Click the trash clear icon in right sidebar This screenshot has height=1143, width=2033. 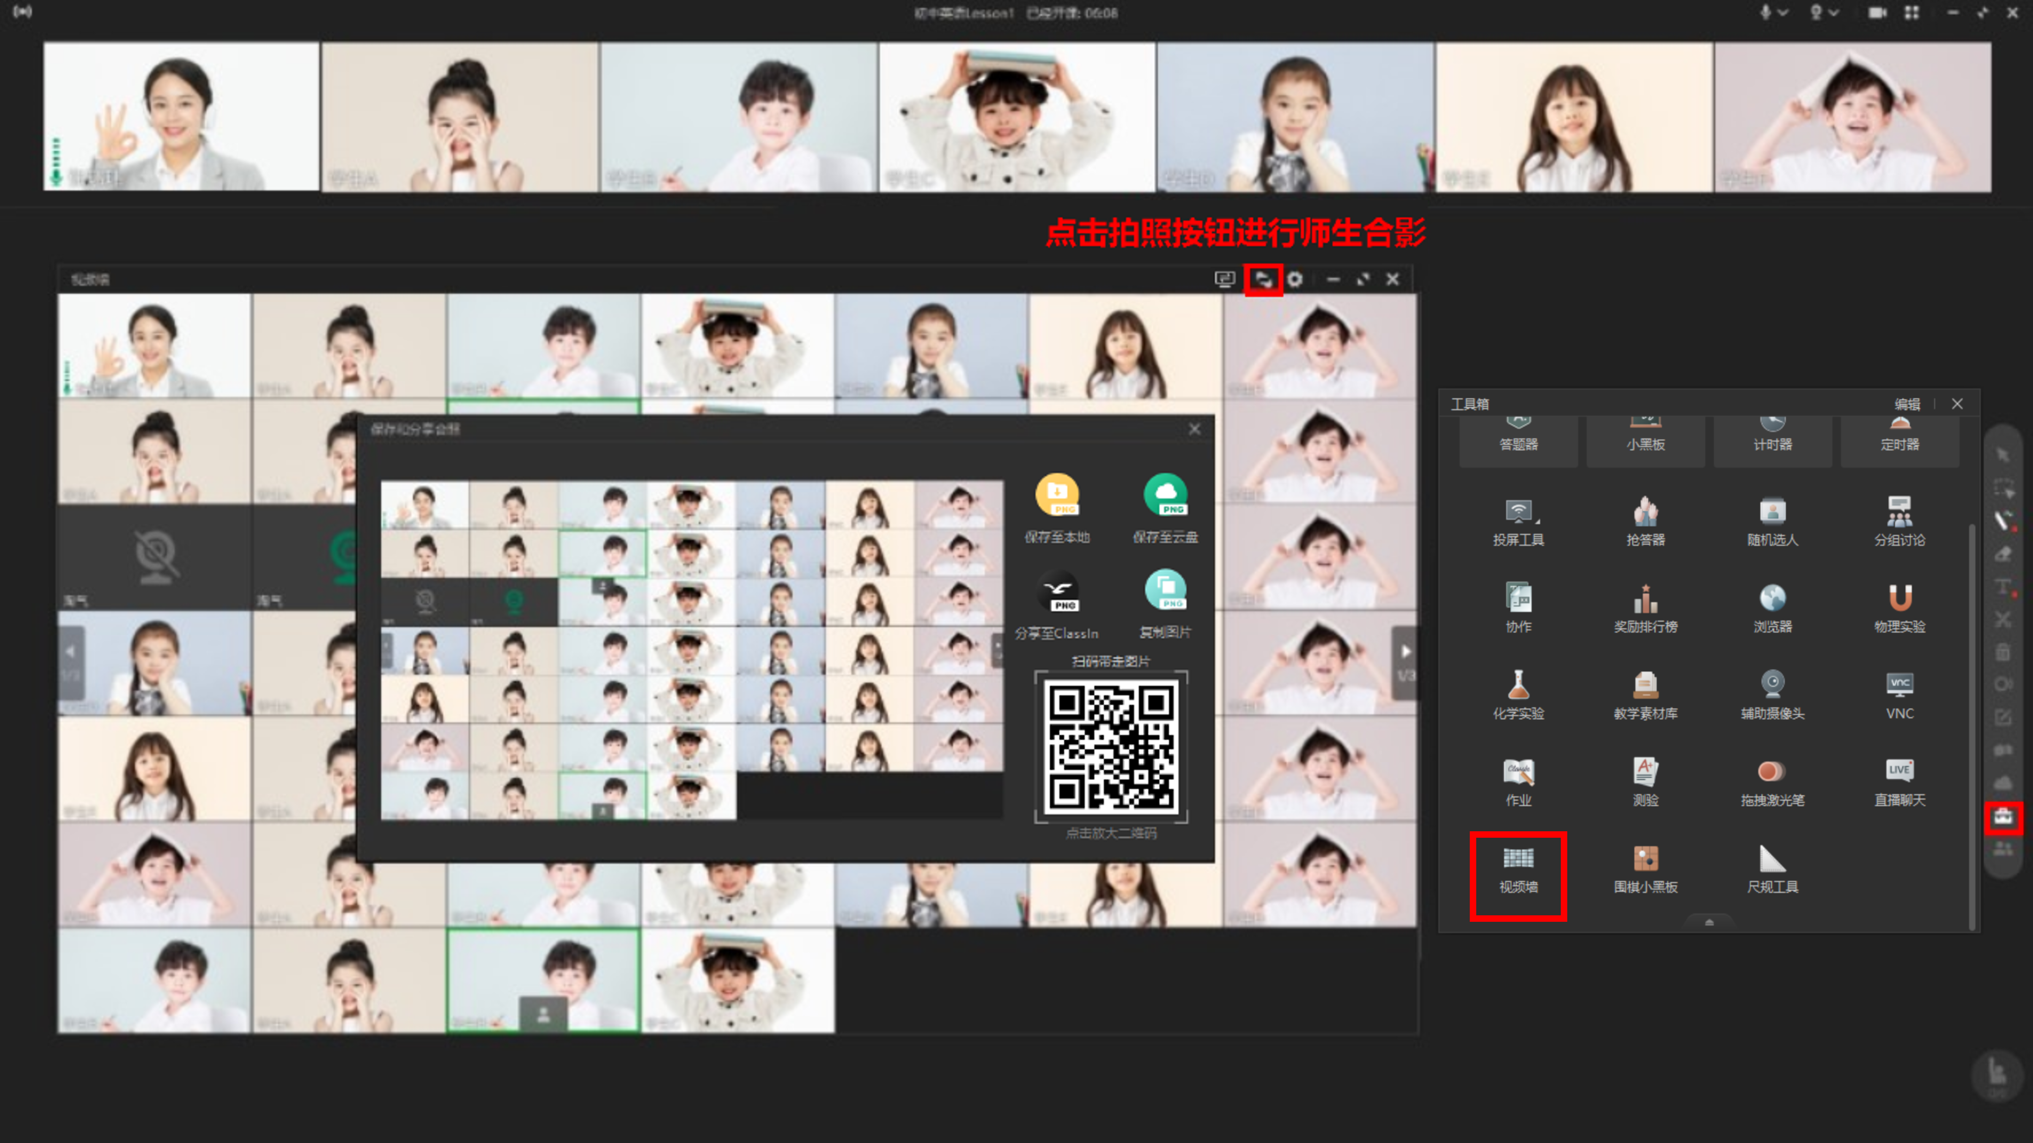2003,653
